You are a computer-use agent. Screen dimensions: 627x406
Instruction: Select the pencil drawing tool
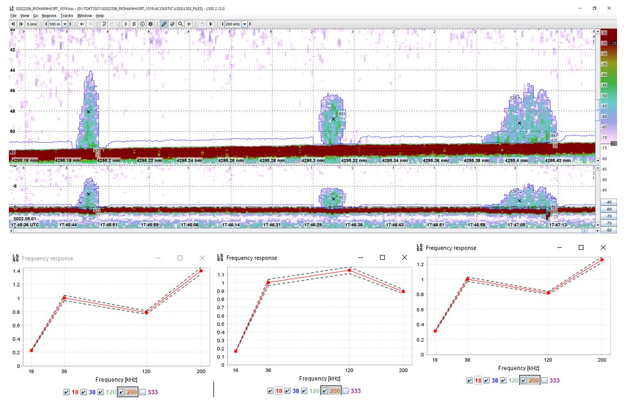(163, 24)
